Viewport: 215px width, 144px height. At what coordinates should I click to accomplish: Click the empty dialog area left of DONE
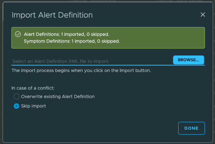(98, 128)
